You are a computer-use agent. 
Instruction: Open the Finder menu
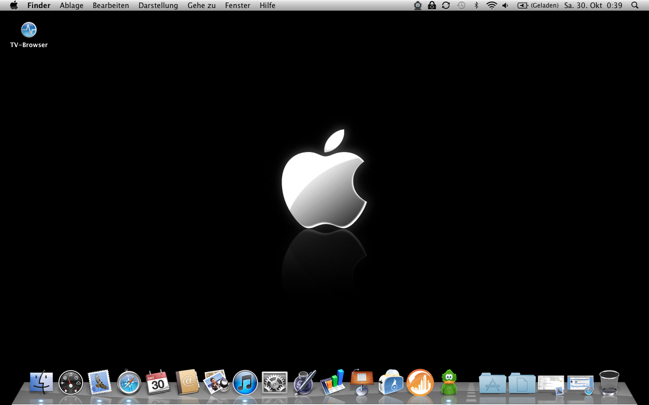39,6
